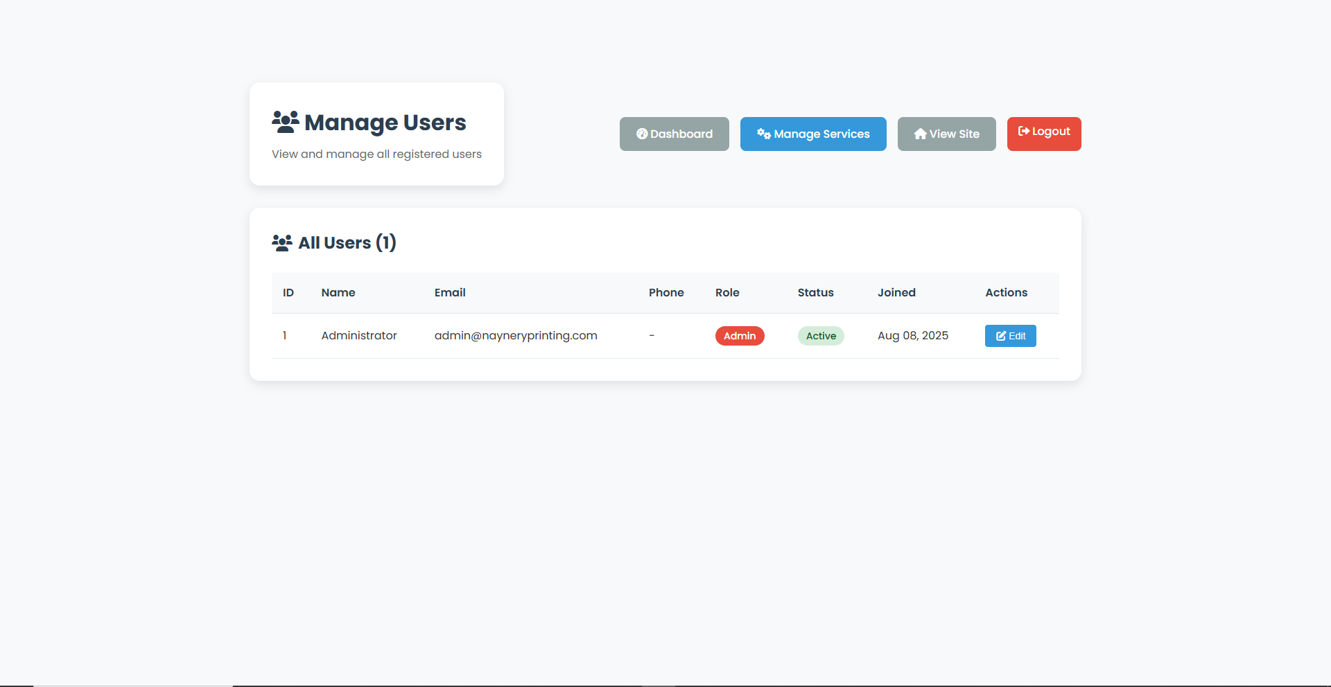
Task: Sort by the Joined column header
Action: (x=896, y=292)
